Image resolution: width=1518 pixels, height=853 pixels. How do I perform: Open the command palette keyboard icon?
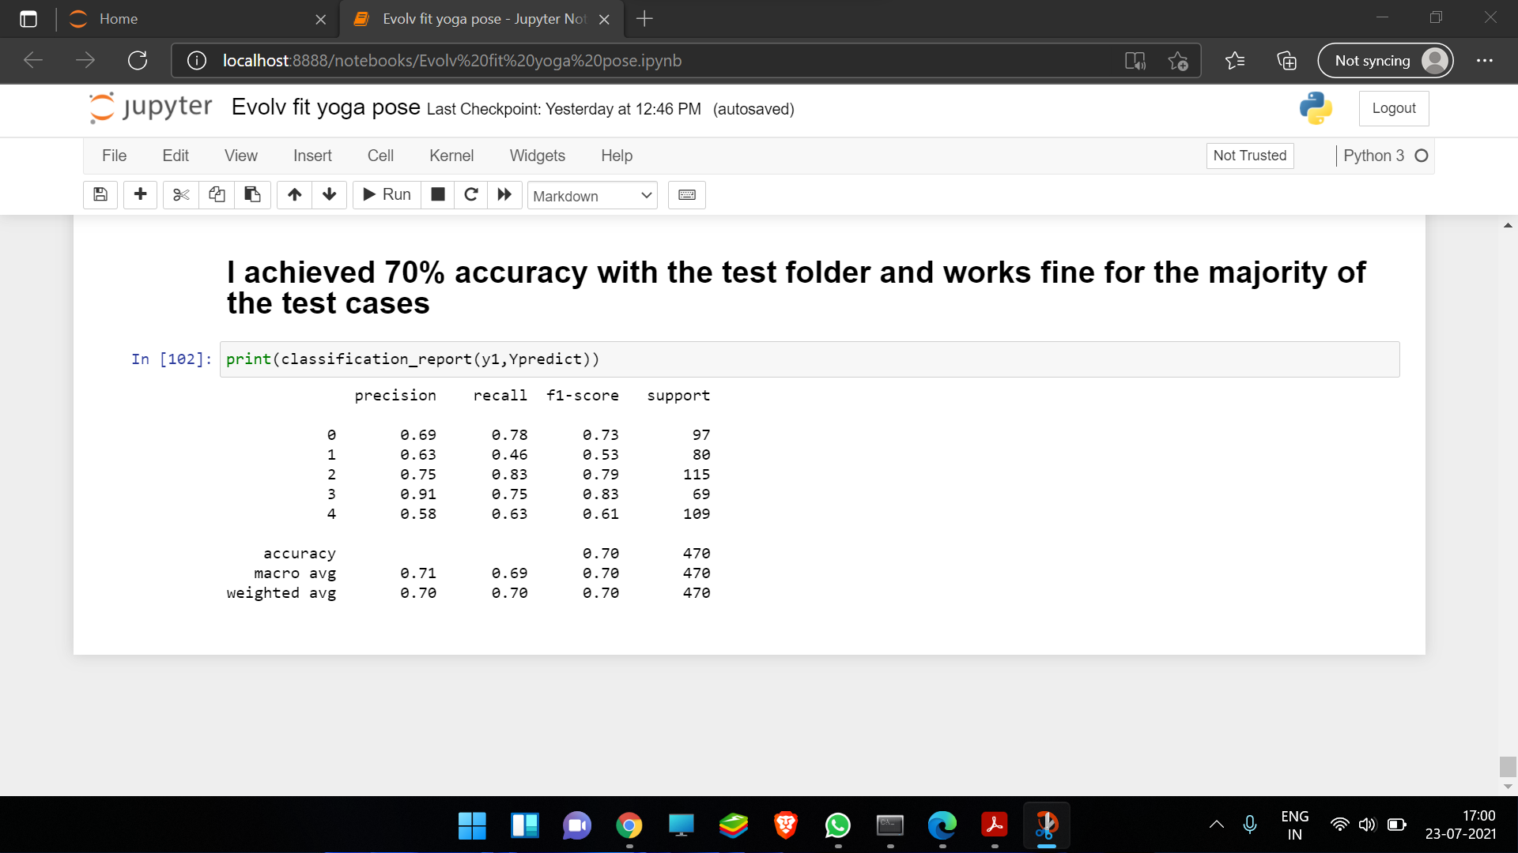point(686,195)
